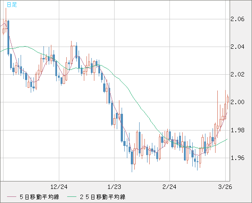Viewport: 252px width, 203px height.
Task: Click the 2.00 price axis label
Action: 238,102
